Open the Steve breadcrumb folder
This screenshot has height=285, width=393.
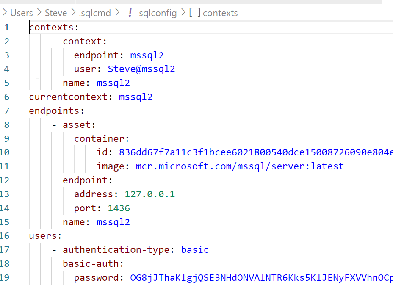56,13
